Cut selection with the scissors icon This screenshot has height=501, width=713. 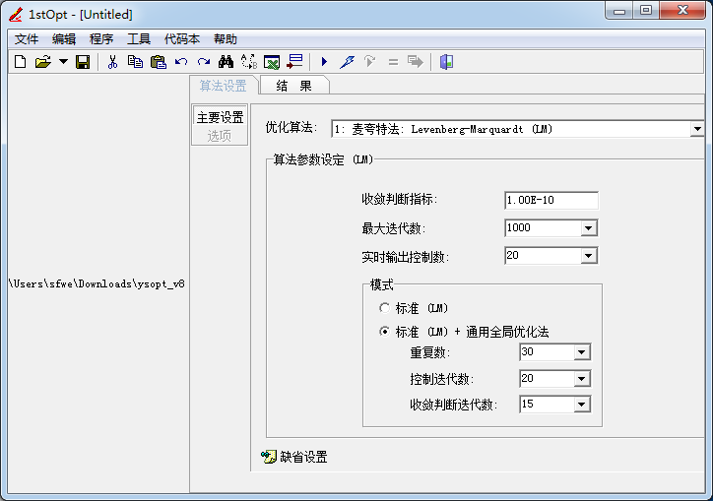(x=112, y=61)
